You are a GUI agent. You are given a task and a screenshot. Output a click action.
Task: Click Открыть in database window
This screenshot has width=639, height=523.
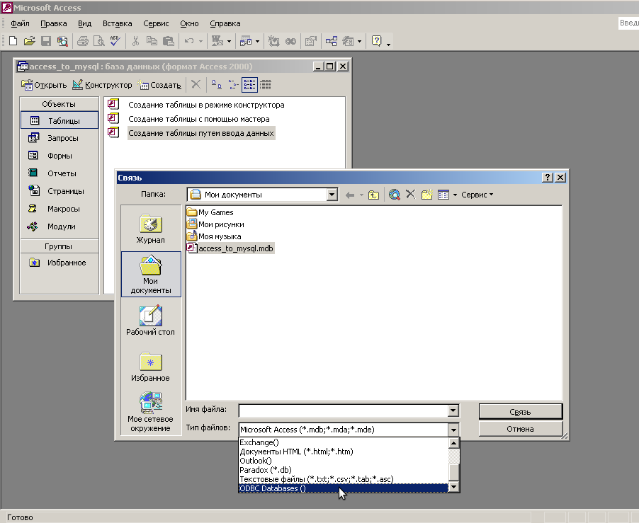[x=44, y=85]
